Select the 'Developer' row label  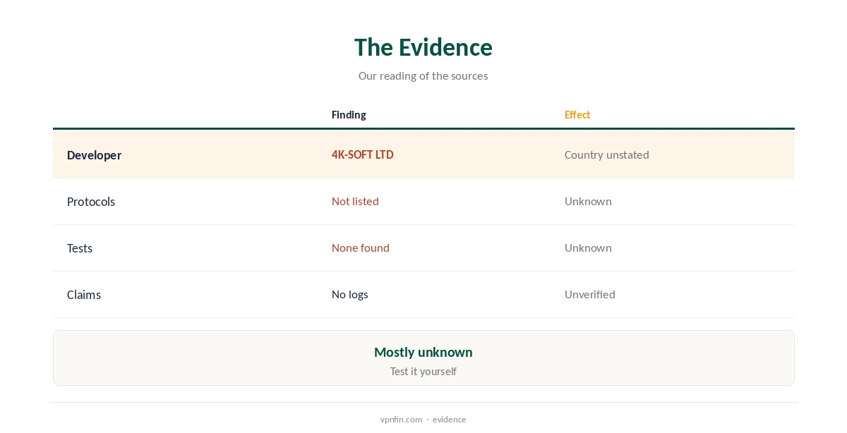pyautogui.click(x=94, y=155)
